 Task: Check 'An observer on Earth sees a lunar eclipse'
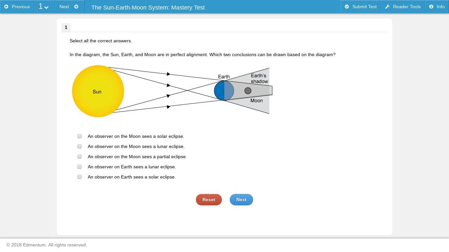point(80,167)
